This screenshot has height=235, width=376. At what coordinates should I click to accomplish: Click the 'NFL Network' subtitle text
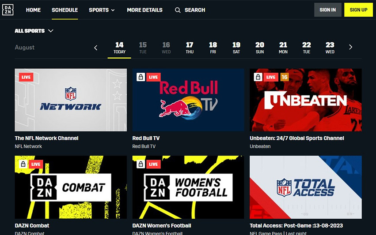28,146
